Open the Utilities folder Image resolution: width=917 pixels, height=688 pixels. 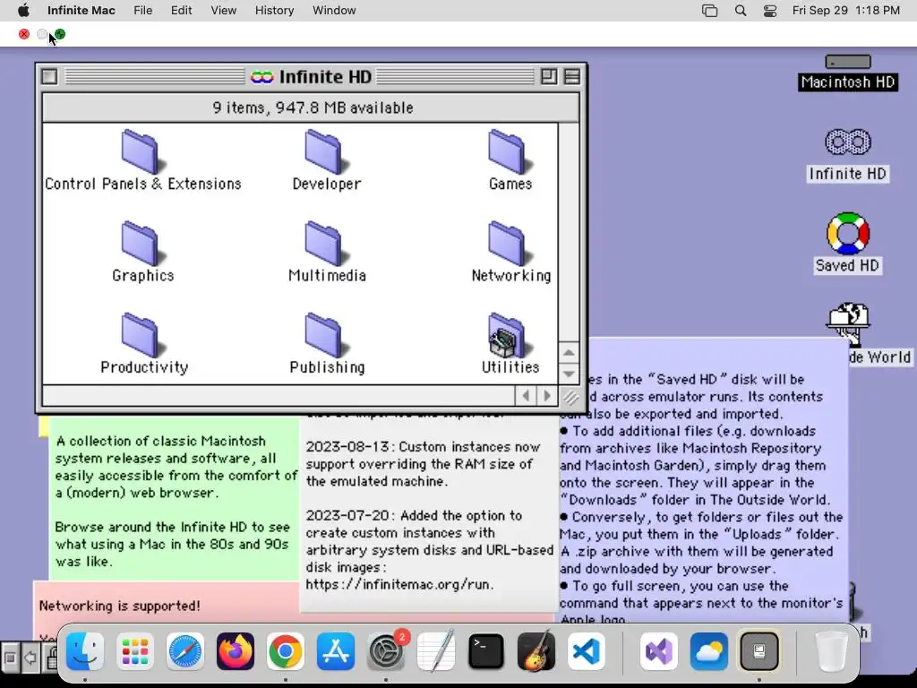tap(510, 344)
